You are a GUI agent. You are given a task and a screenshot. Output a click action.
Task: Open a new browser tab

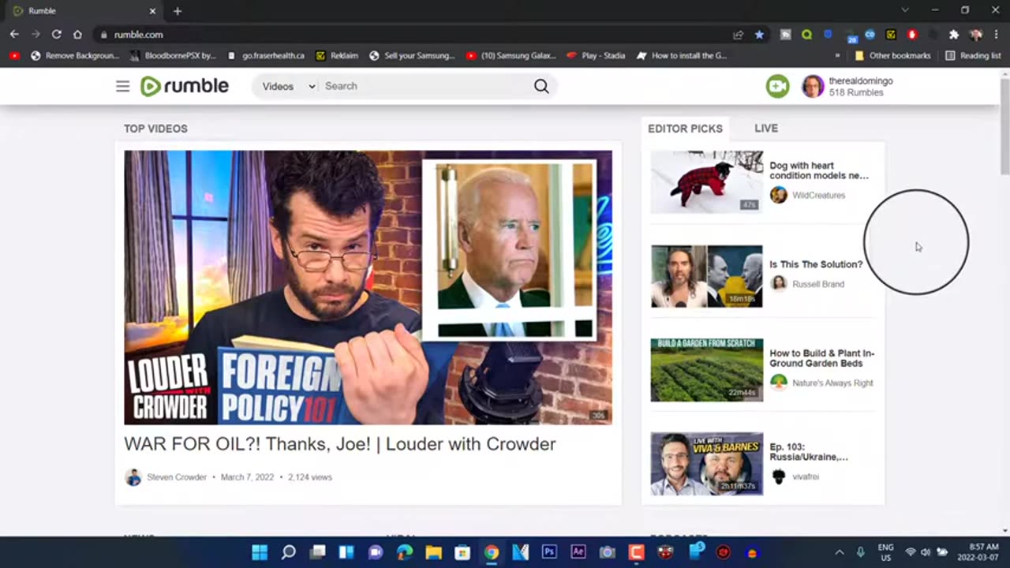(178, 11)
